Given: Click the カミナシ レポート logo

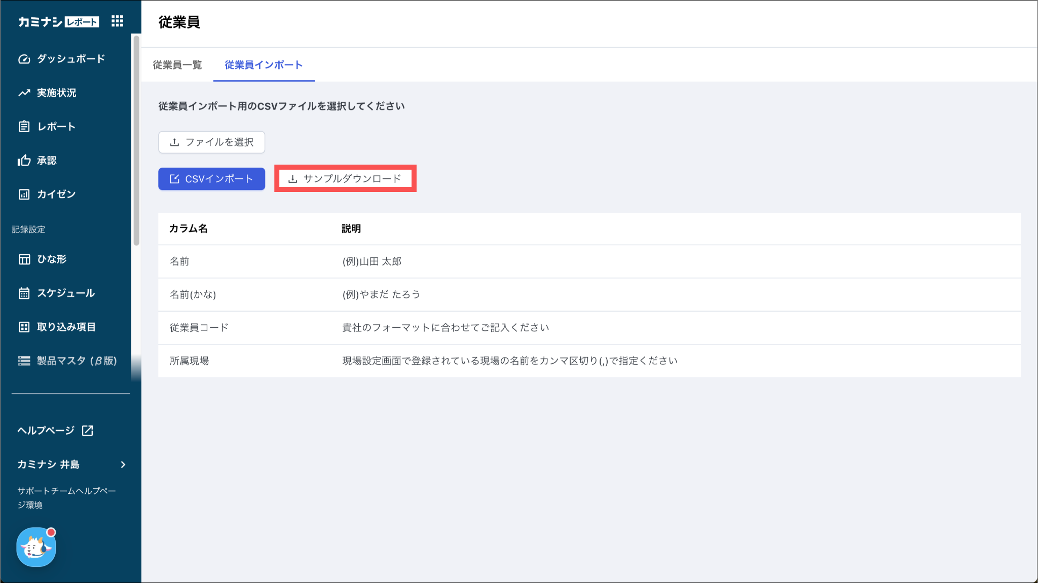Looking at the screenshot, I should pyautogui.click(x=58, y=22).
